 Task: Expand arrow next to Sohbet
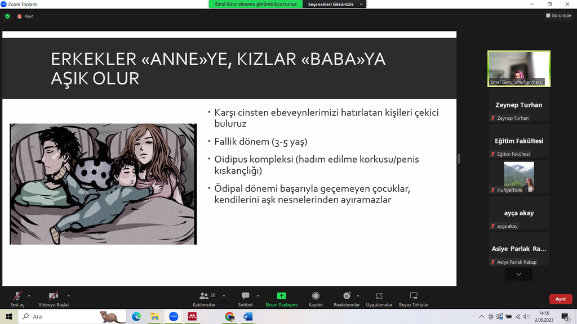click(x=258, y=296)
